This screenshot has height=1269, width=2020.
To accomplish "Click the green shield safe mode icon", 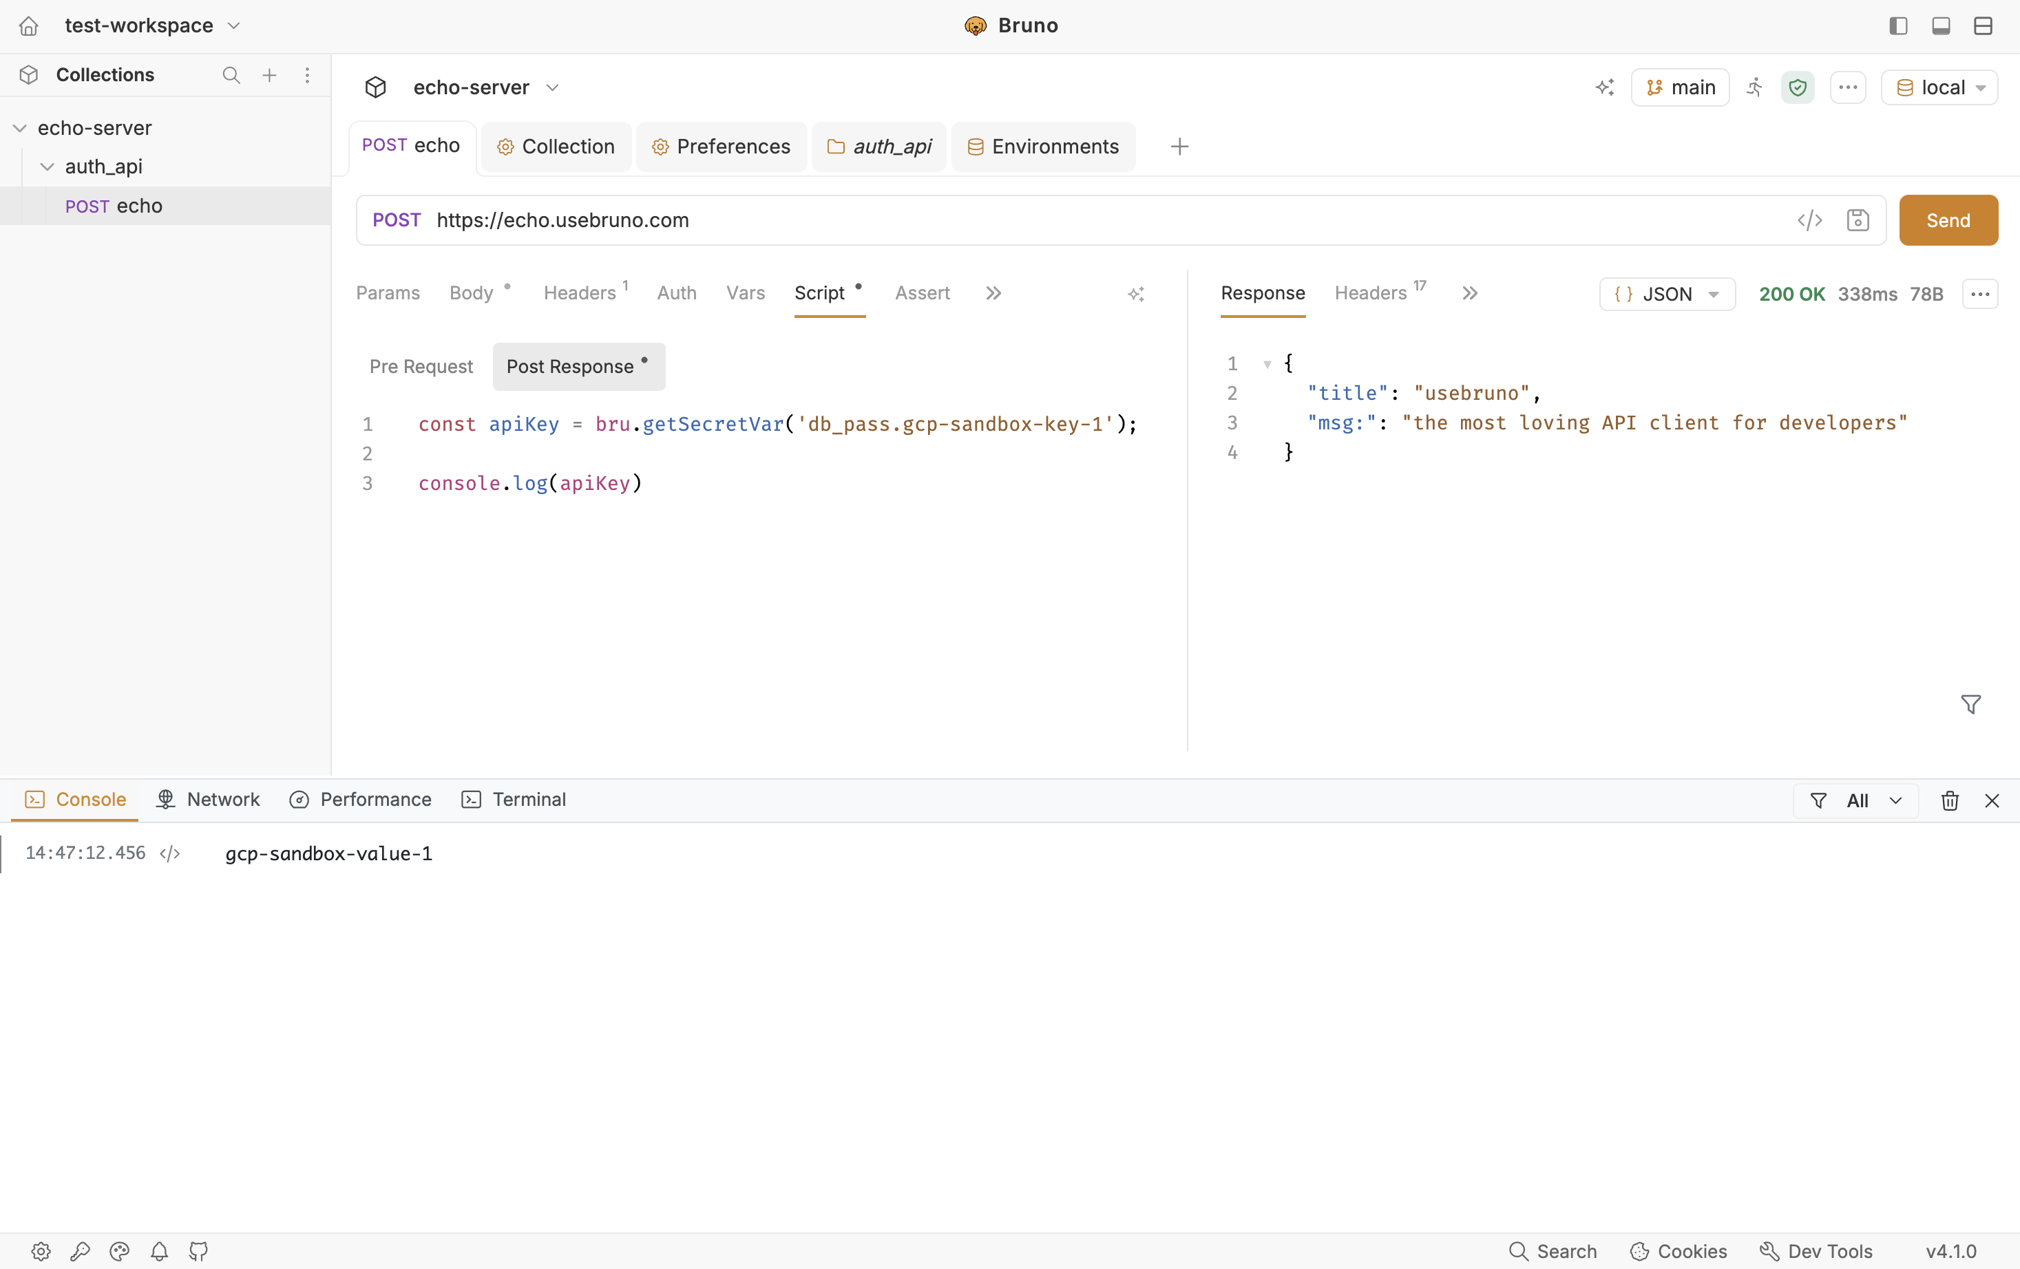I will click(1798, 87).
